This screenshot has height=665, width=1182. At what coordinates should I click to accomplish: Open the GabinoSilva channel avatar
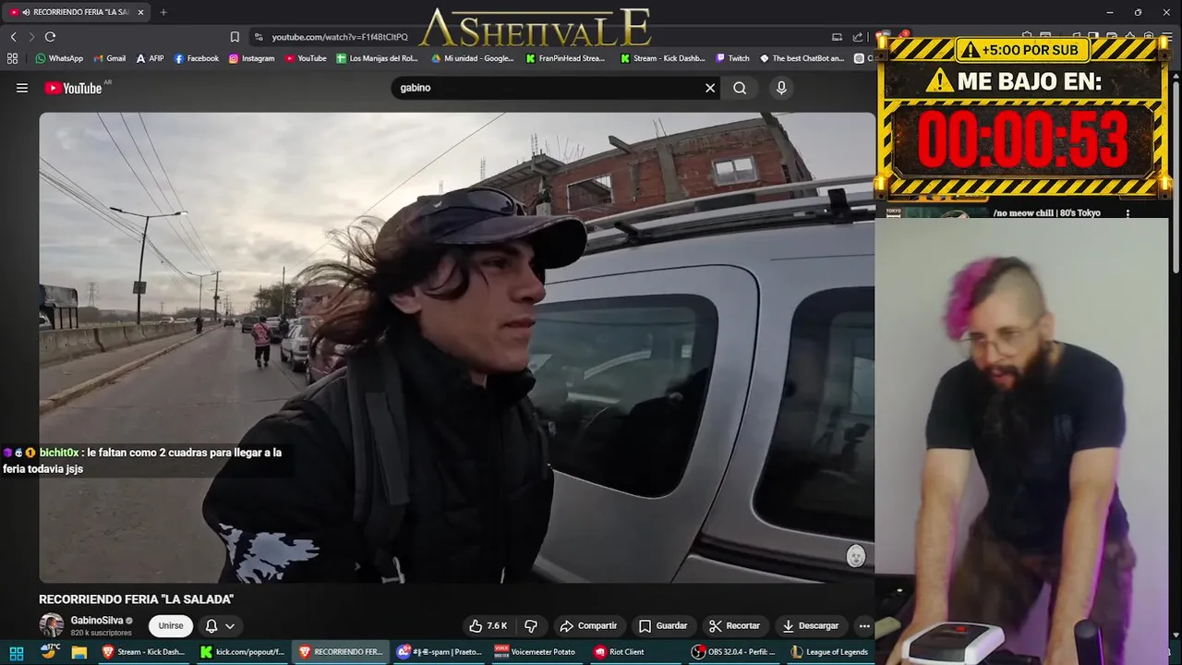point(52,625)
